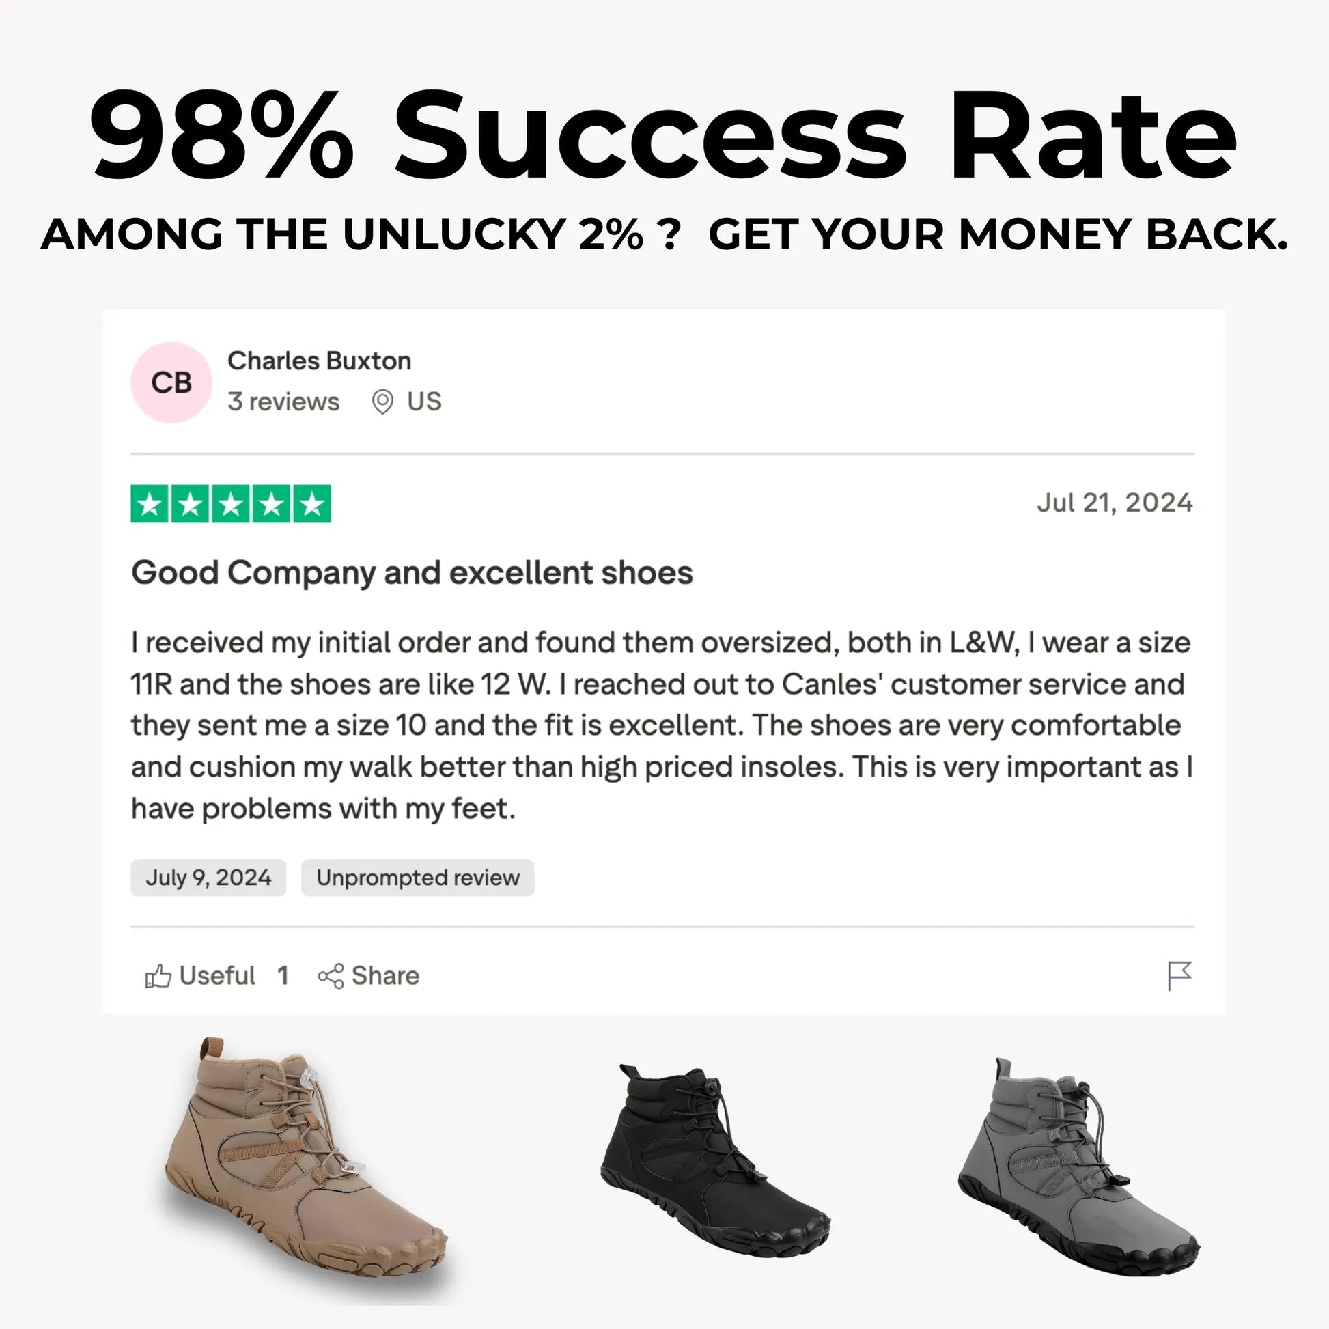The width and height of the screenshot is (1329, 1329).
Task: Click the '3 reviews' text
Action: 283,402
